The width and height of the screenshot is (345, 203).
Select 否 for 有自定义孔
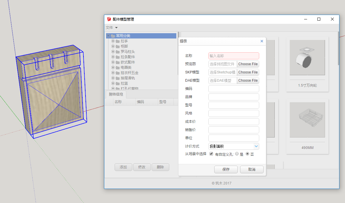247,154
